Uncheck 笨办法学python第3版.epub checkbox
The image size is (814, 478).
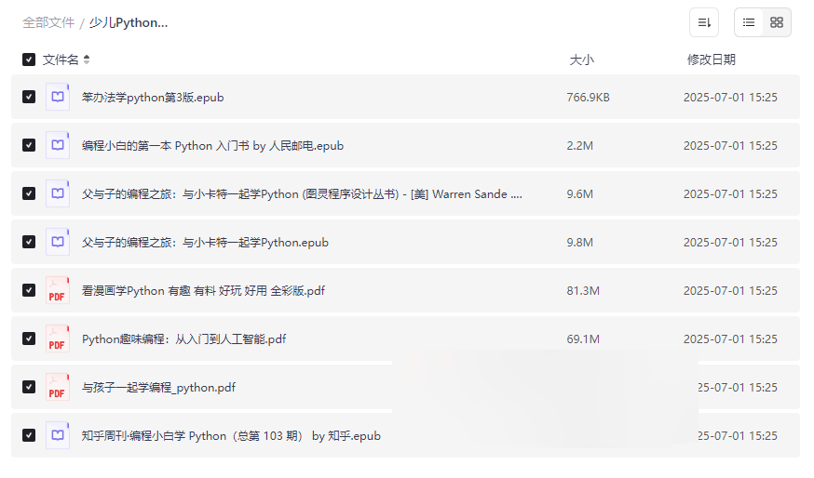[x=29, y=97]
